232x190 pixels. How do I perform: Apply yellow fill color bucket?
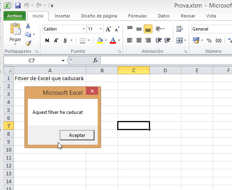100,40
